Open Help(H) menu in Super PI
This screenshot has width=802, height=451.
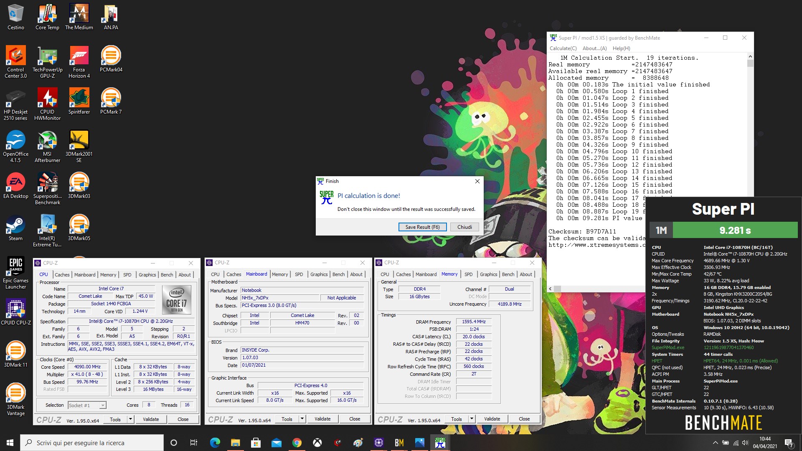point(621,48)
